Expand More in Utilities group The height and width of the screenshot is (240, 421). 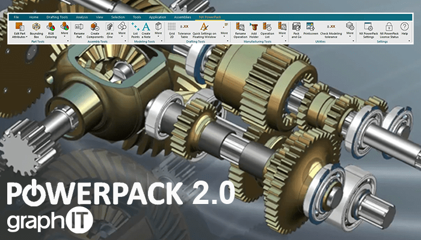(349, 29)
